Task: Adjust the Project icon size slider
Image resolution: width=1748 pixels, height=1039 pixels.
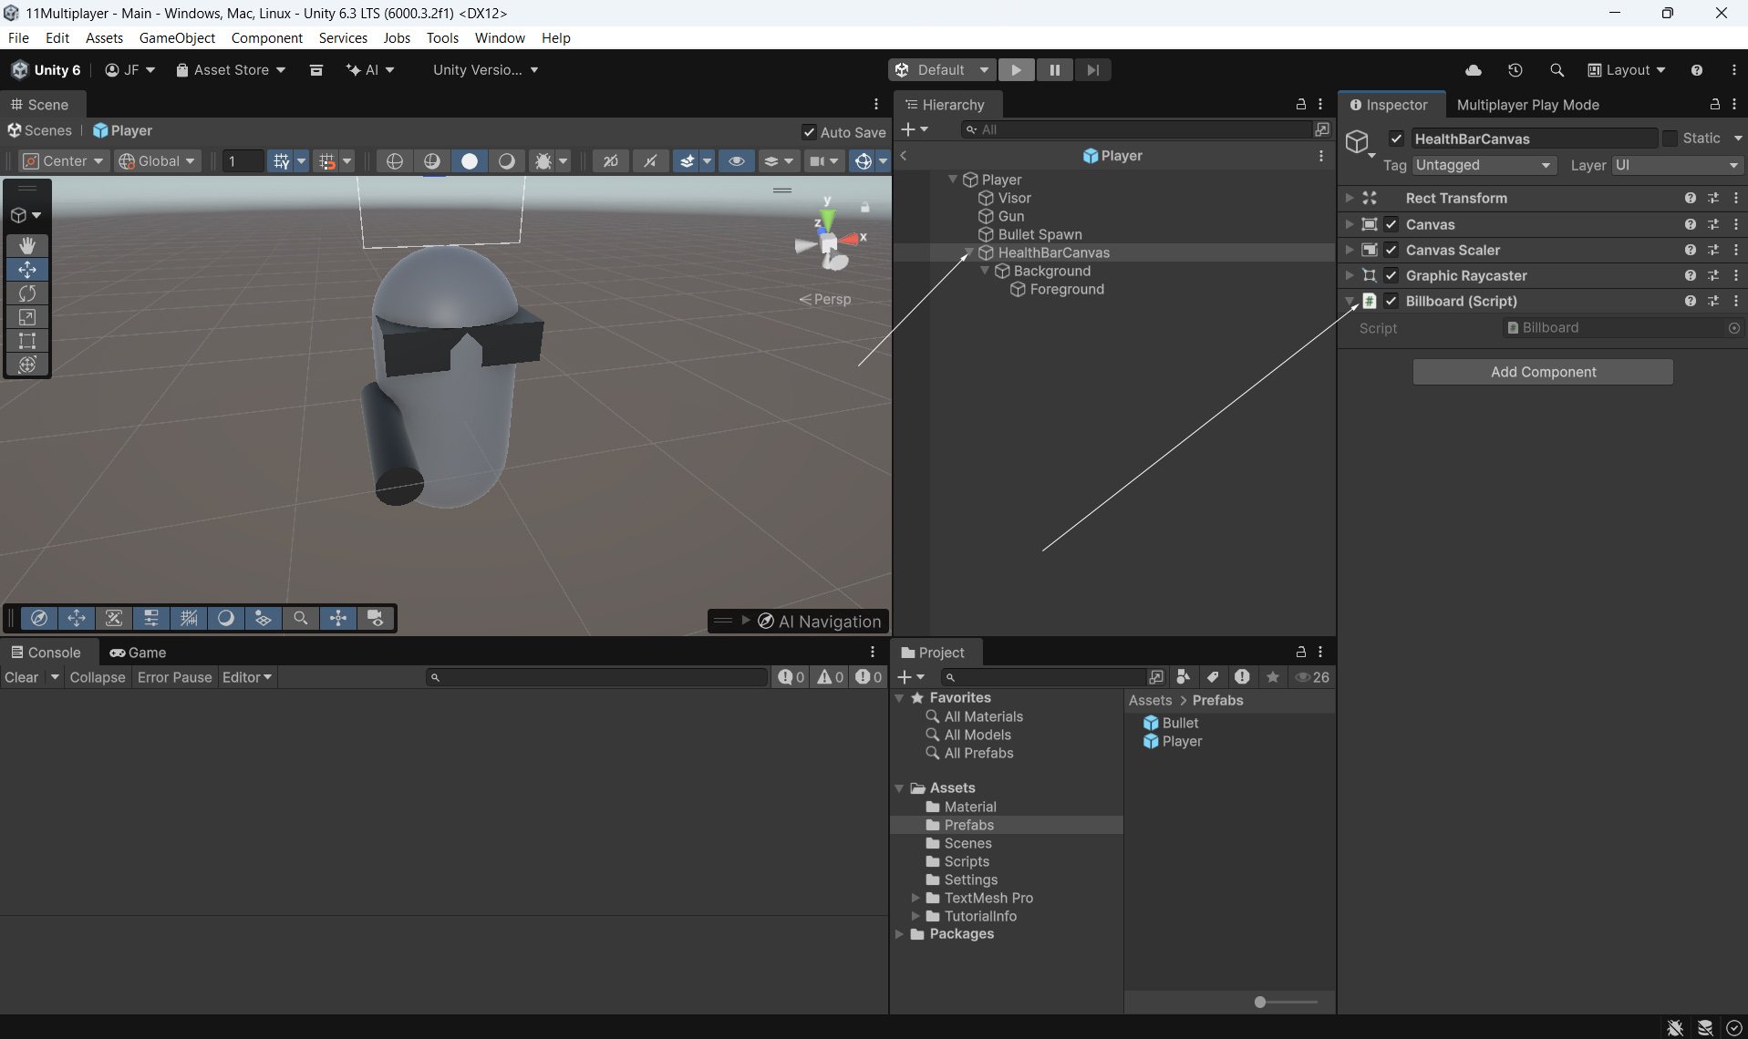Action: [x=1260, y=1002]
